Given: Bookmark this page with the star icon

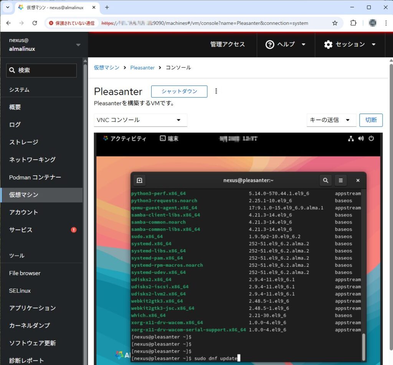Looking at the screenshot, I should point(335,23).
